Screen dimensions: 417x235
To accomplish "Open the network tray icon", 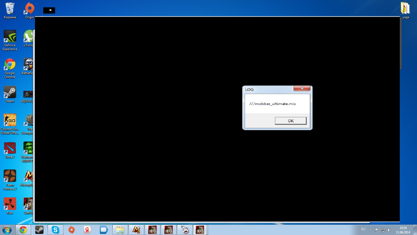I will (x=383, y=230).
